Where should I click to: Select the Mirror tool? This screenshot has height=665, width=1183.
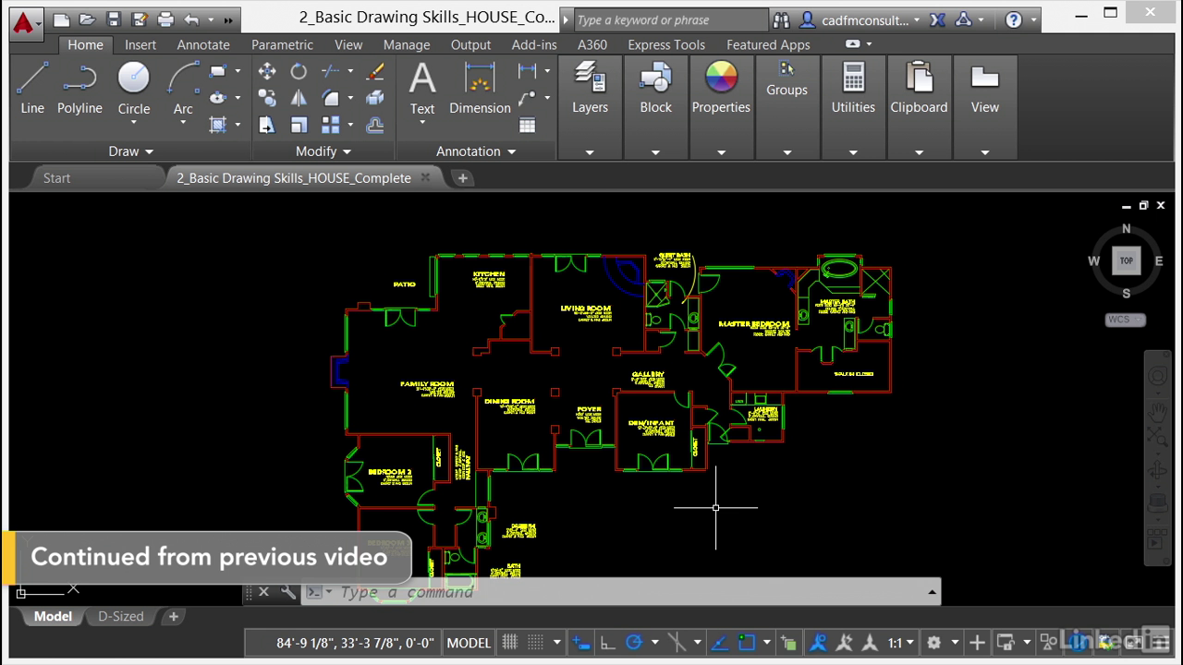(299, 98)
